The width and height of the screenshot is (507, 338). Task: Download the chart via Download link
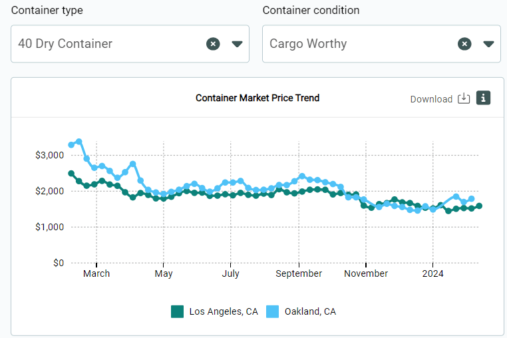[431, 99]
